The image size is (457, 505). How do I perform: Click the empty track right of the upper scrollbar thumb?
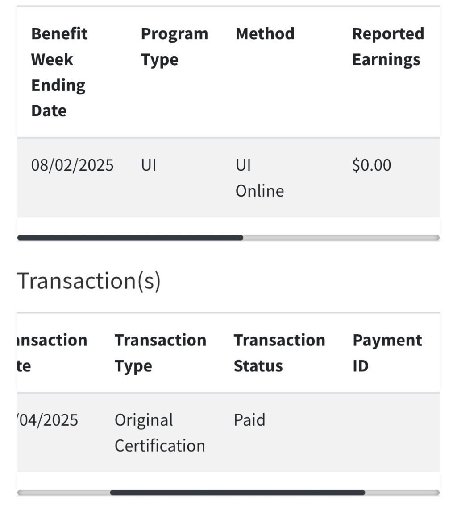tap(341, 238)
